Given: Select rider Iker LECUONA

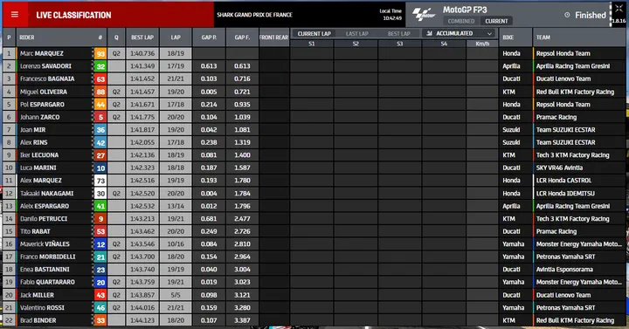Looking at the screenshot, I should click(39, 155).
